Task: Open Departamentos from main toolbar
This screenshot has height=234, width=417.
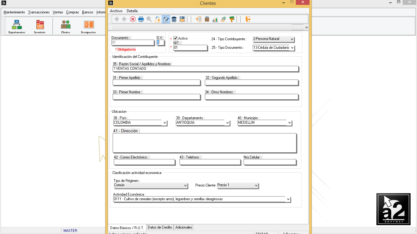Action: [x=17, y=27]
